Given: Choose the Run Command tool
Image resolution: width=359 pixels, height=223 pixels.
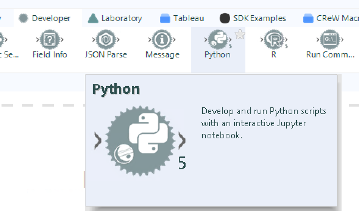Looking at the screenshot, I should tap(329, 39).
